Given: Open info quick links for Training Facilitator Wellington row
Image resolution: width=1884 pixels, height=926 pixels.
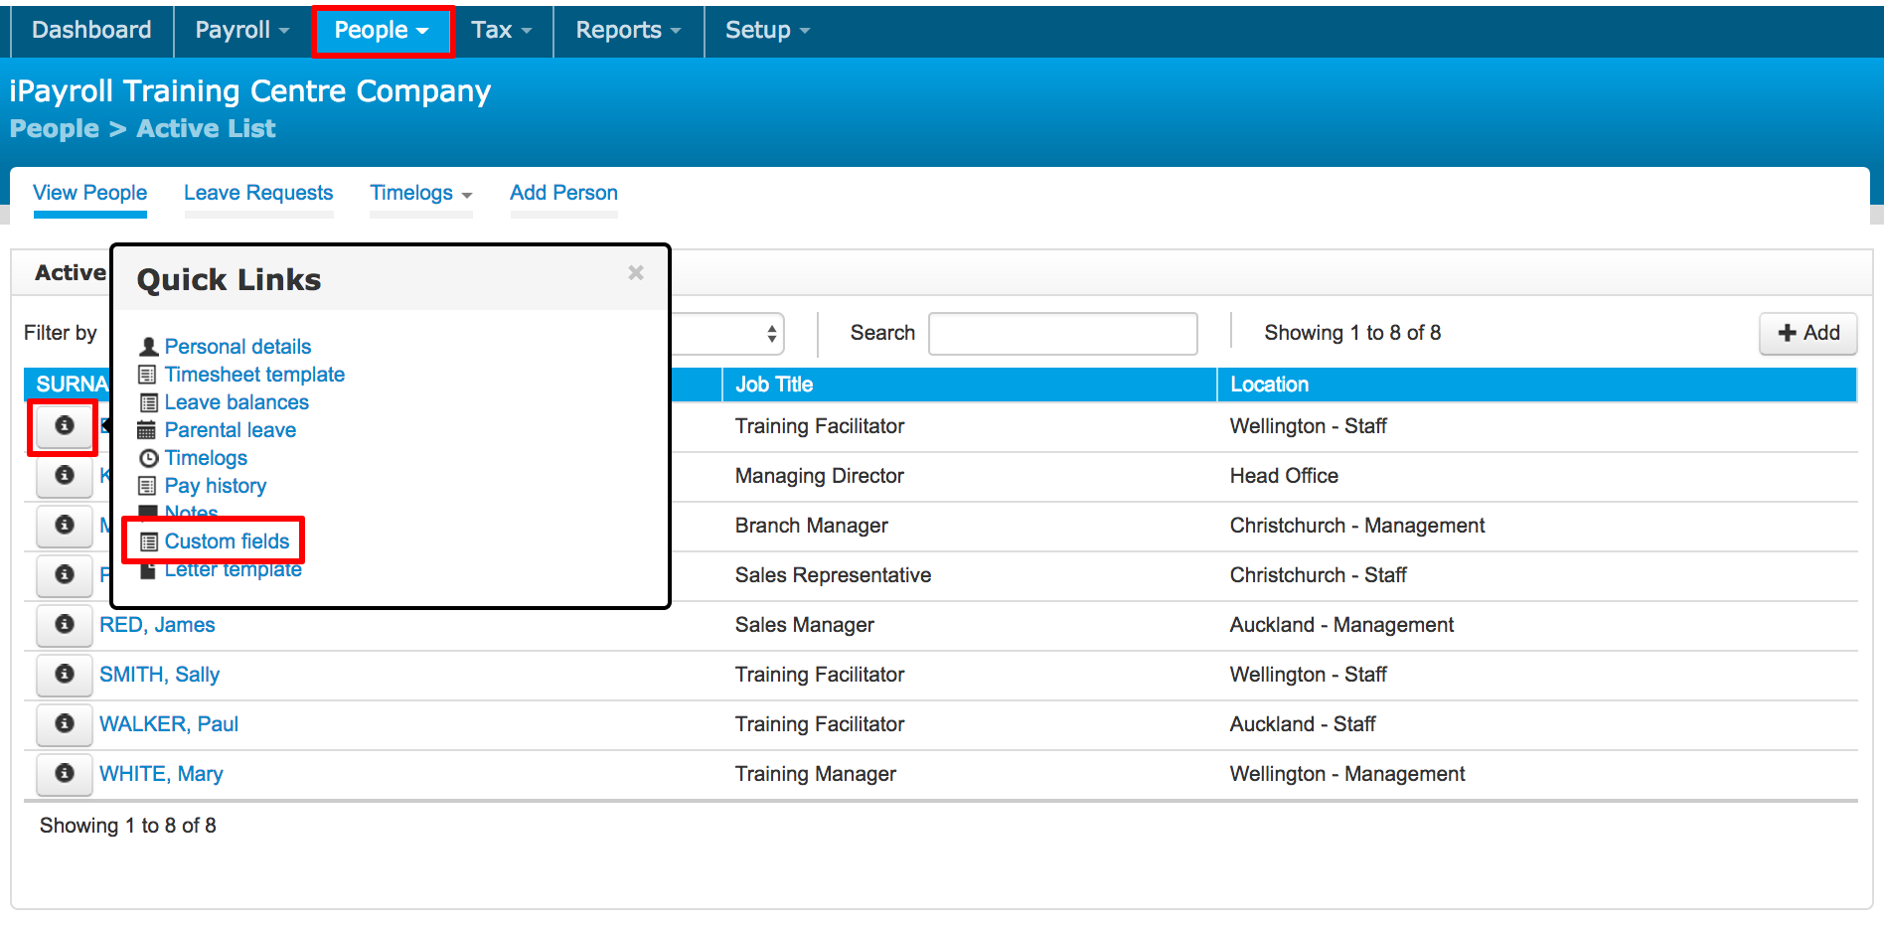Looking at the screenshot, I should tap(65, 426).
